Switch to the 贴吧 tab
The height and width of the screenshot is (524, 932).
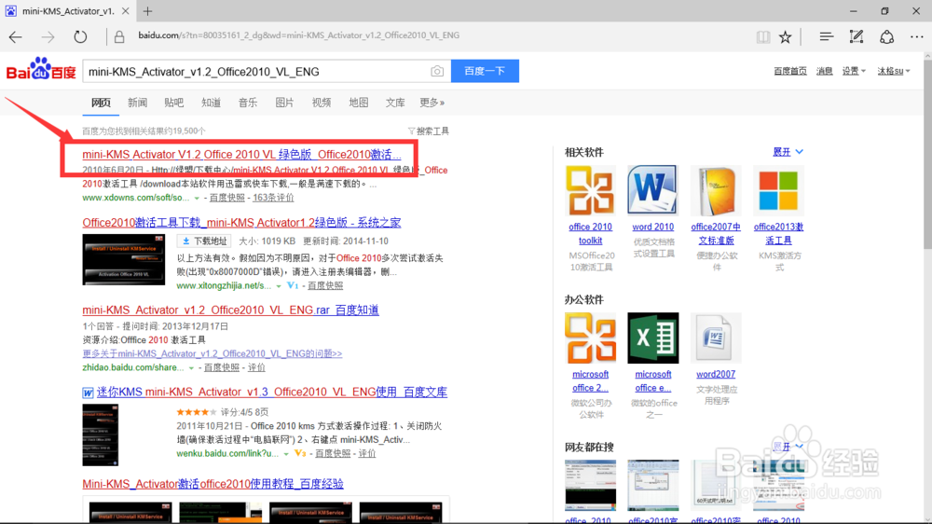pos(174,103)
